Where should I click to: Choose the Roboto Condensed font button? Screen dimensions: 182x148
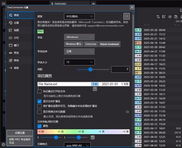coord(110,44)
